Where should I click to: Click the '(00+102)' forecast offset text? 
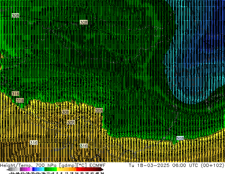[213, 165]
